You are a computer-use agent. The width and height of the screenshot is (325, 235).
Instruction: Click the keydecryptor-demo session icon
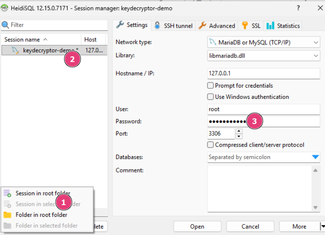coord(15,50)
